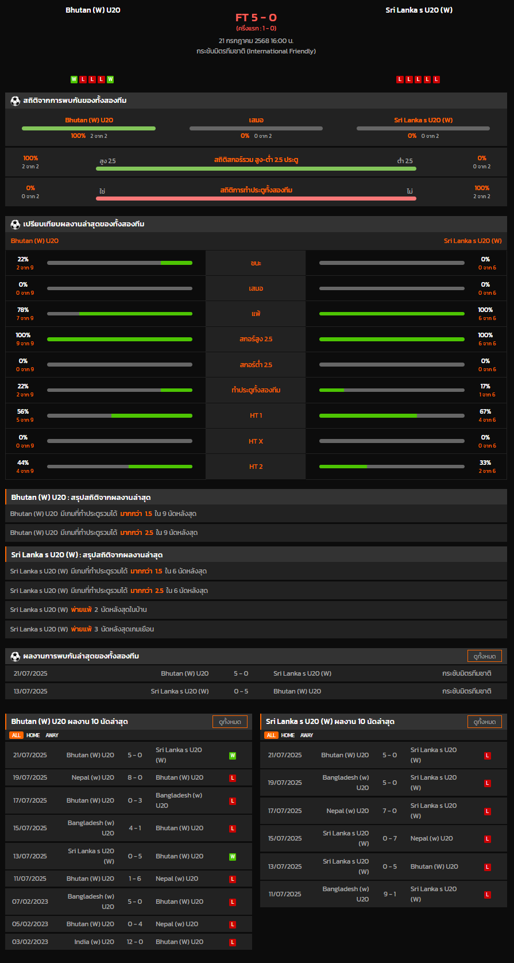The width and height of the screenshot is (514, 963).
Task: Click L badge on Nepal 7-0 Sri Lanka row
Action: click(x=488, y=811)
